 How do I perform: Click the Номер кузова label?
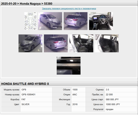coord(12,95)
